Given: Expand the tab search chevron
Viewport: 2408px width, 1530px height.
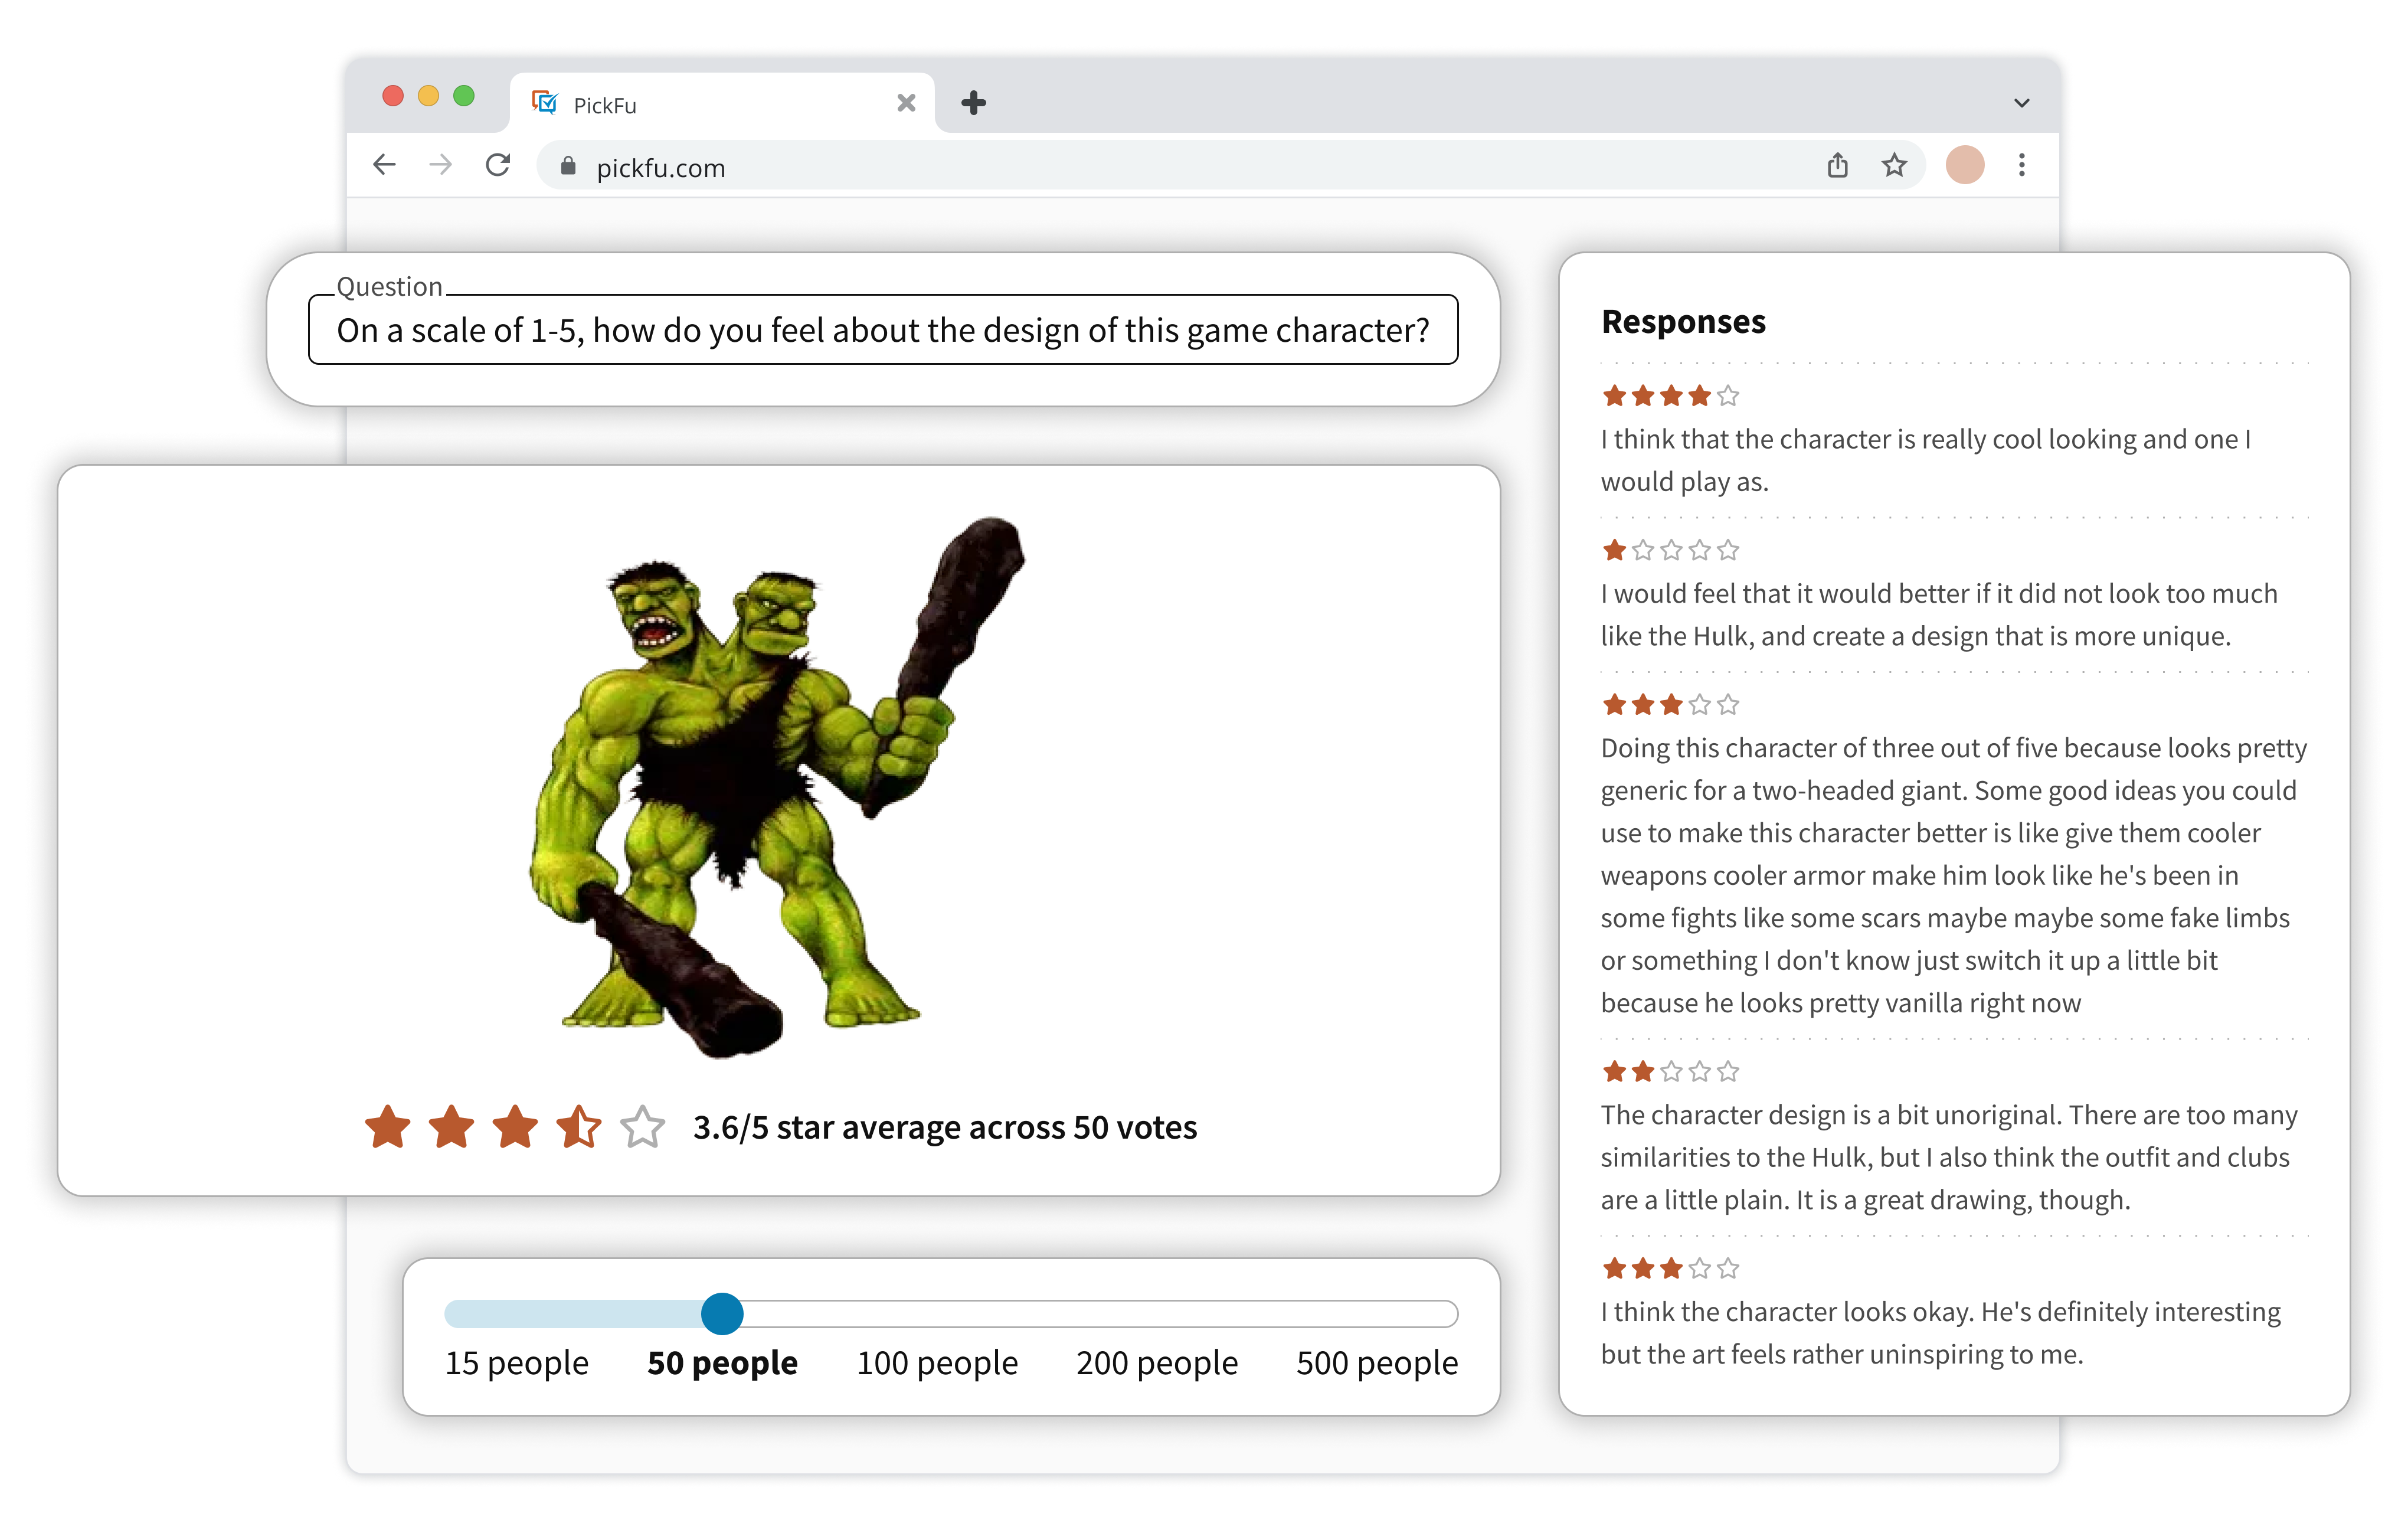Looking at the screenshot, I should coord(2021,103).
